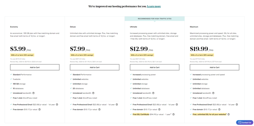Add the Maximum plan to cart
This screenshot has width=254, height=126.
tap(215, 67)
